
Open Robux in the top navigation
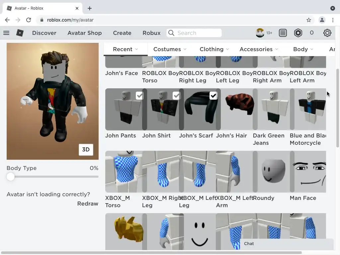pyautogui.click(x=151, y=33)
